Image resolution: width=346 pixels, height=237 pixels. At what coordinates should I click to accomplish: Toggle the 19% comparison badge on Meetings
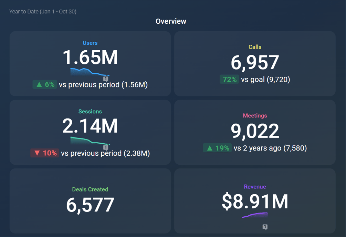[217, 148]
